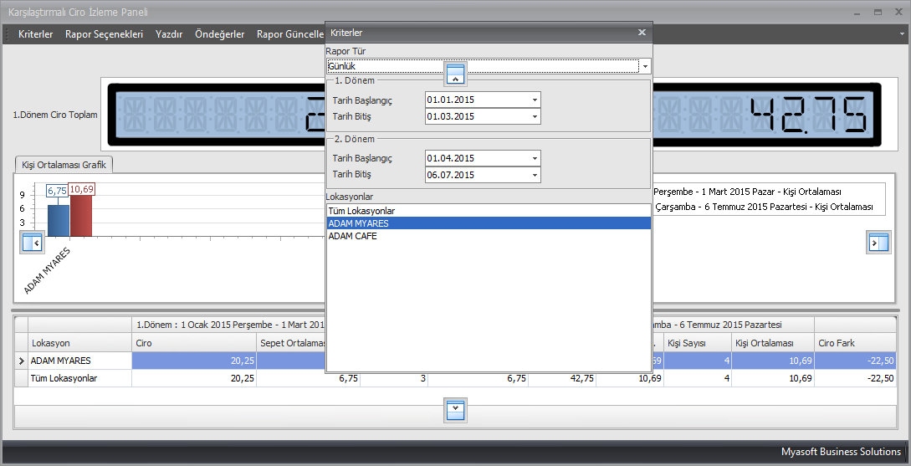
Task: Click the toolbar options arrow at far right
Action: (x=902, y=33)
